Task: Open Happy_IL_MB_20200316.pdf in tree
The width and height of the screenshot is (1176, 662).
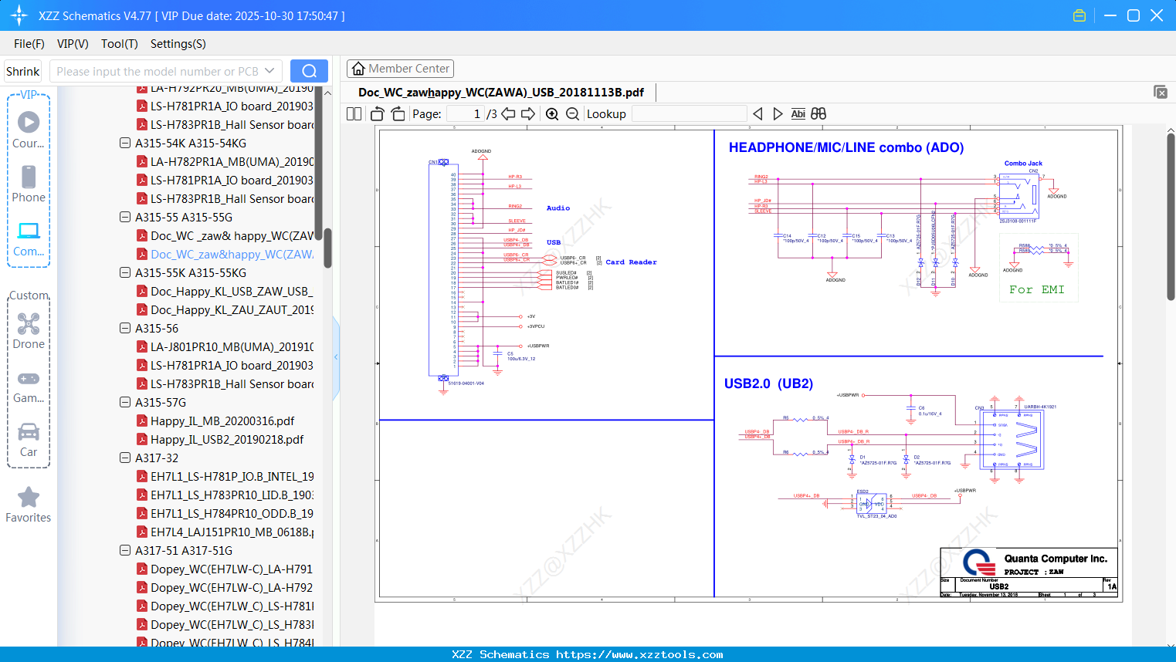Action: click(222, 421)
